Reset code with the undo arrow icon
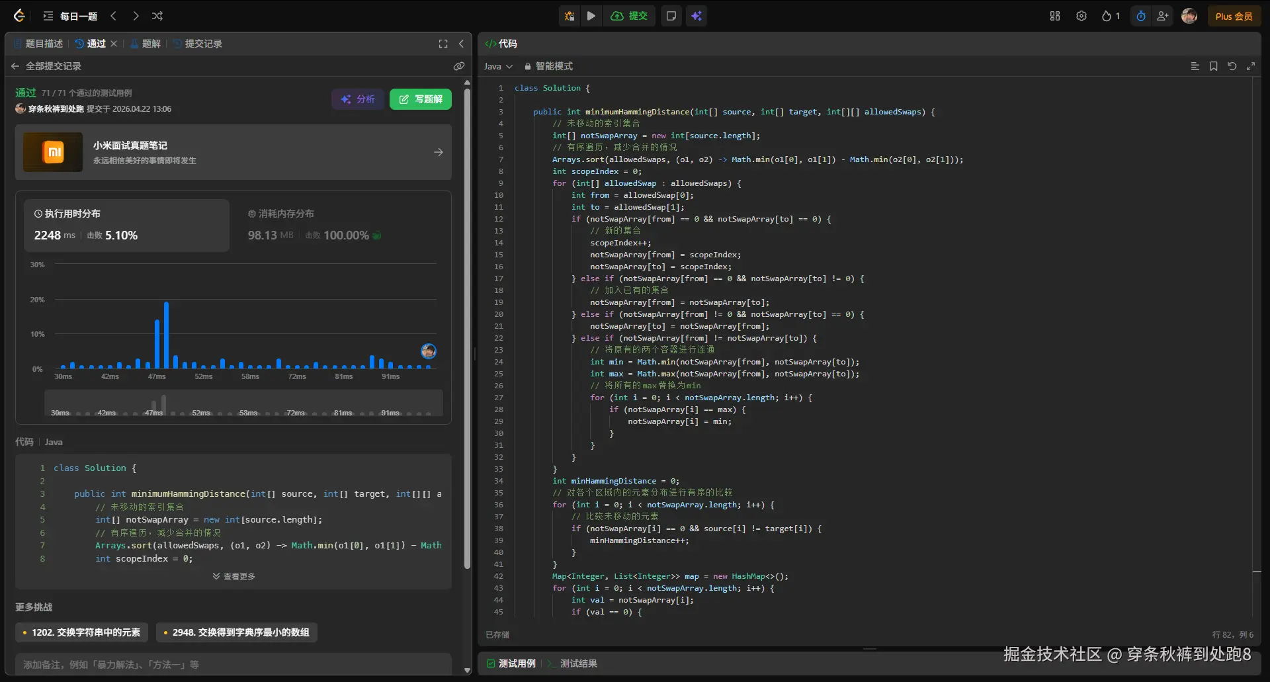 [1232, 66]
